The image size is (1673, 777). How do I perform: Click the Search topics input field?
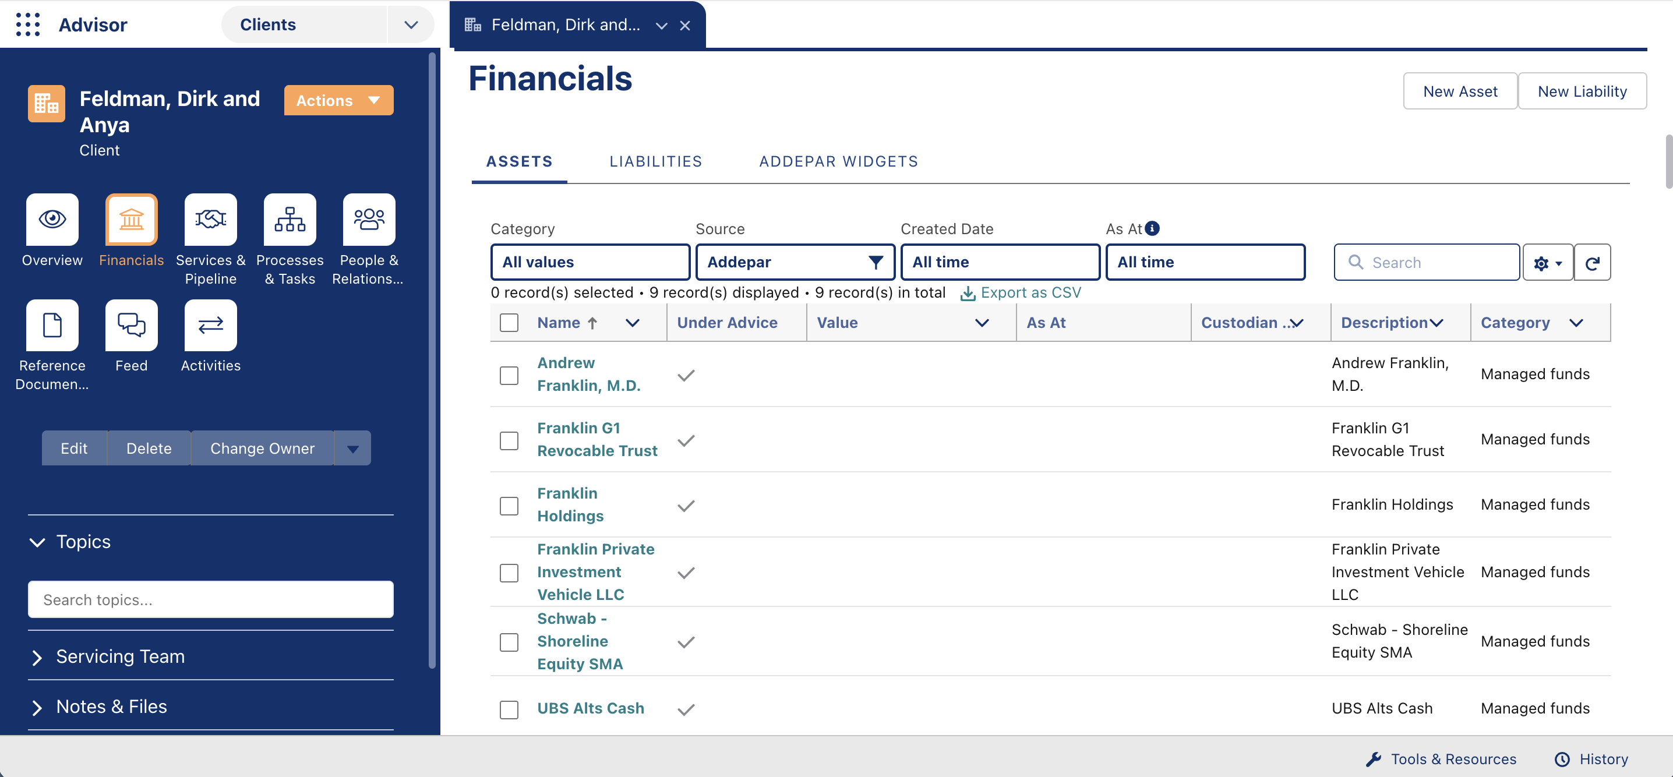[x=210, y=600]
